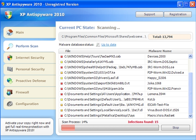Stop the running scan
This screenshot has height=140, width=196.
click(175, 128)
